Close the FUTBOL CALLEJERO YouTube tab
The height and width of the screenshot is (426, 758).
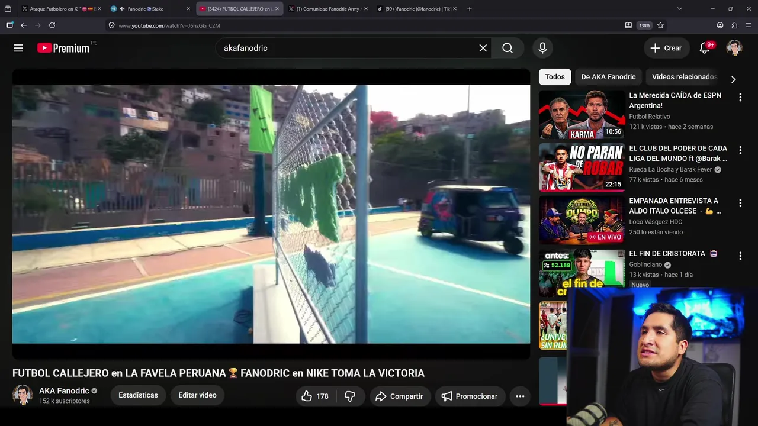click(277, 9)
